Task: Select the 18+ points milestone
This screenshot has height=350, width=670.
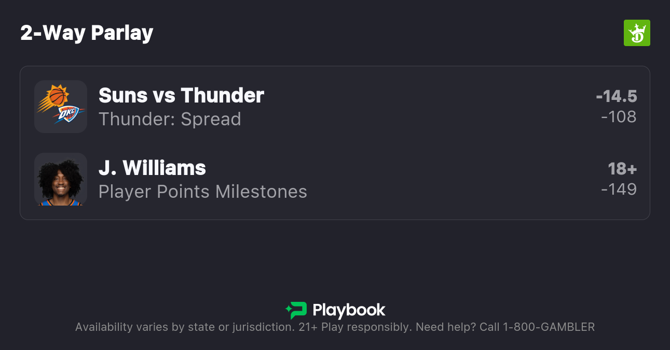Action: 622,169
